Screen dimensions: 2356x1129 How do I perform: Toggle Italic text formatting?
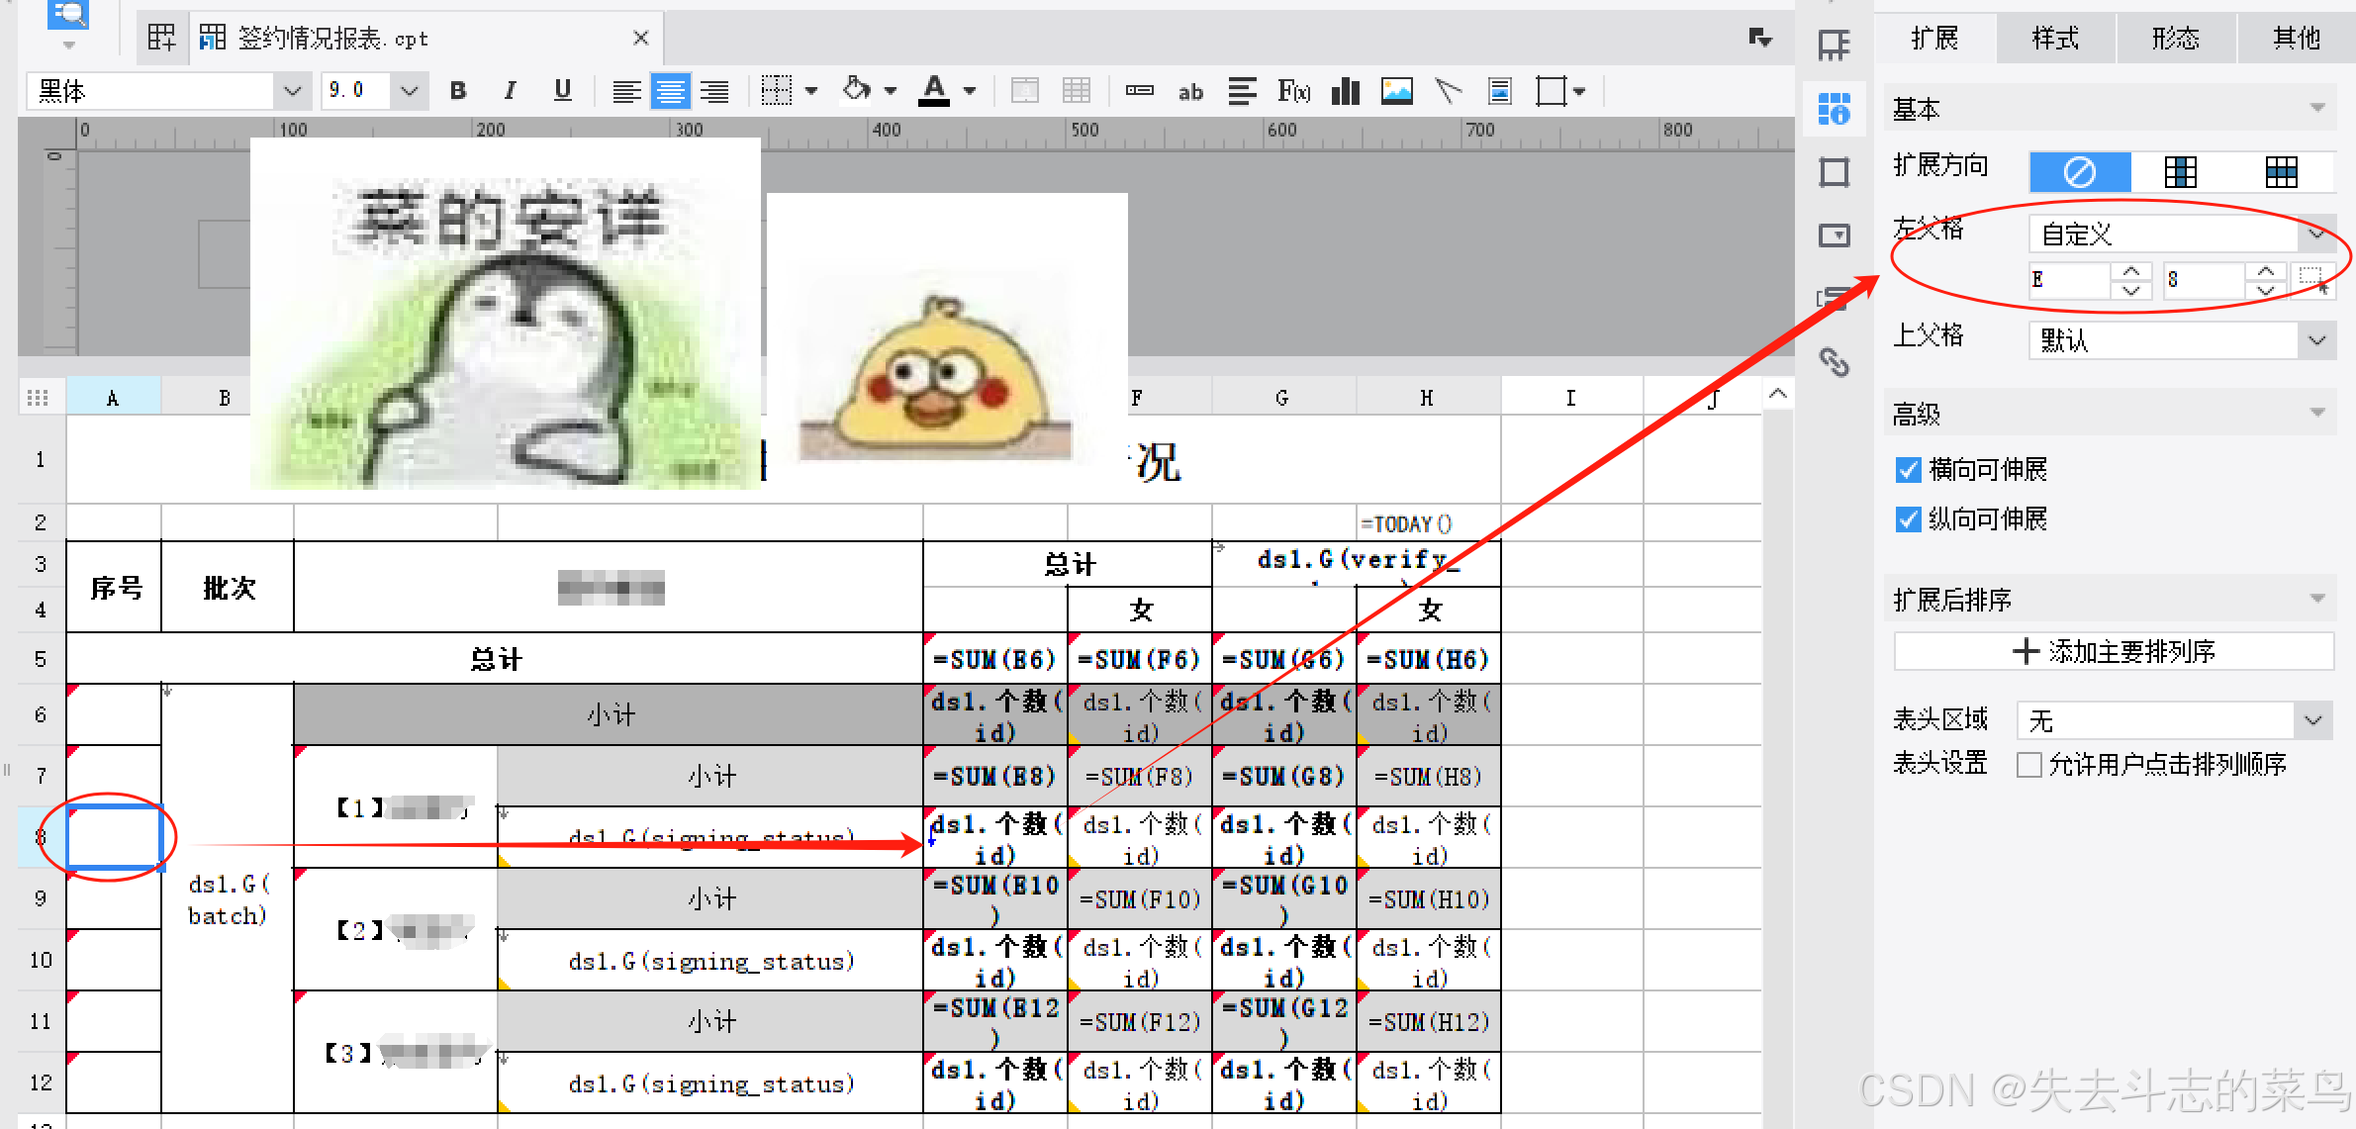click(510, 91)
